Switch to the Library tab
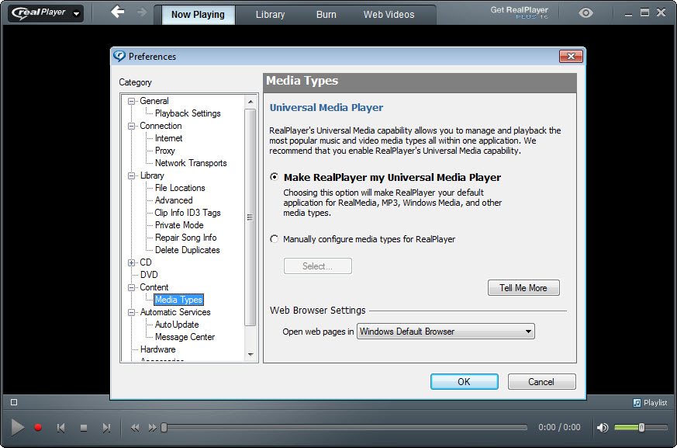Image resolution: width=677 pixels, height=448 pixels. (x=271, y=14)
